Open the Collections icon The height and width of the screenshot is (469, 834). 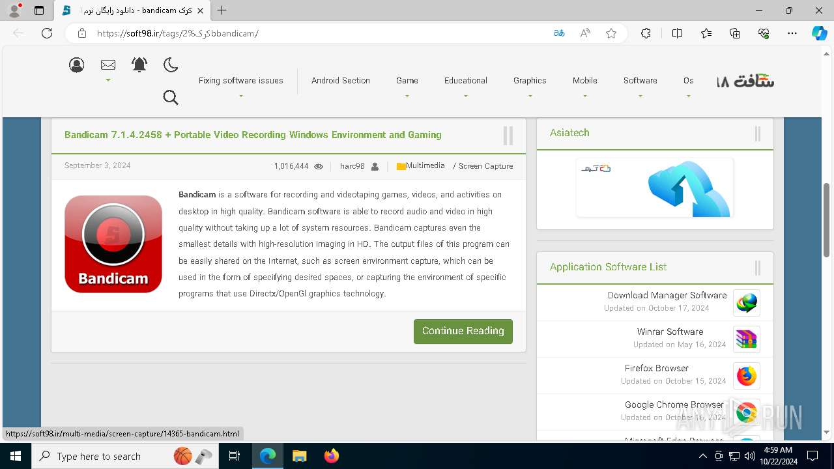[x=735, y=33]
